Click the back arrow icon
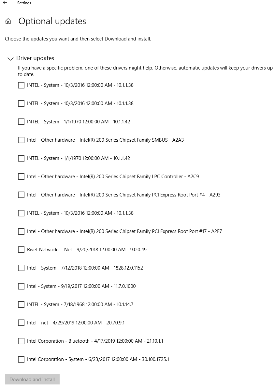This screenshot has width=275, height=390. (5, 3)
